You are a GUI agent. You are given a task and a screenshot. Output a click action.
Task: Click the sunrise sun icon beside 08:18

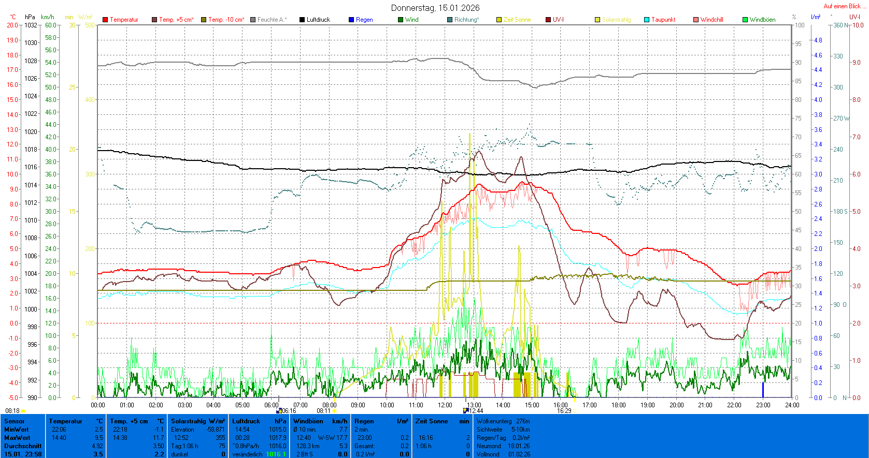pos(23,411)
